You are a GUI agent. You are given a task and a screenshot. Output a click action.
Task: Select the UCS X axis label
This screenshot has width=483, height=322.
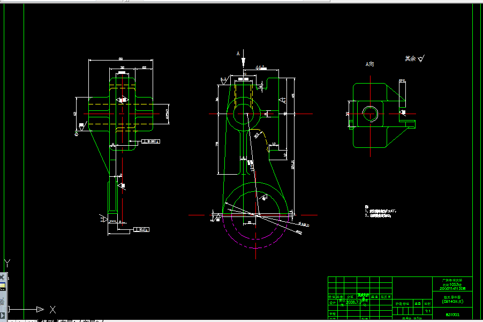pos(52,310)
